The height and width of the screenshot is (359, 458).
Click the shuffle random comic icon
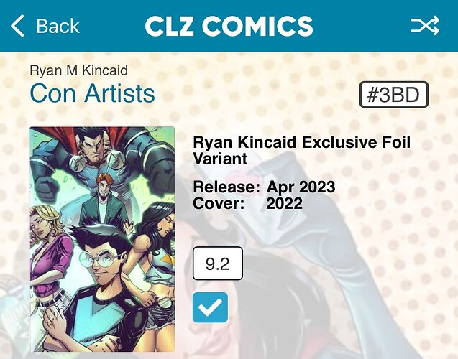[x=425, y=26]
